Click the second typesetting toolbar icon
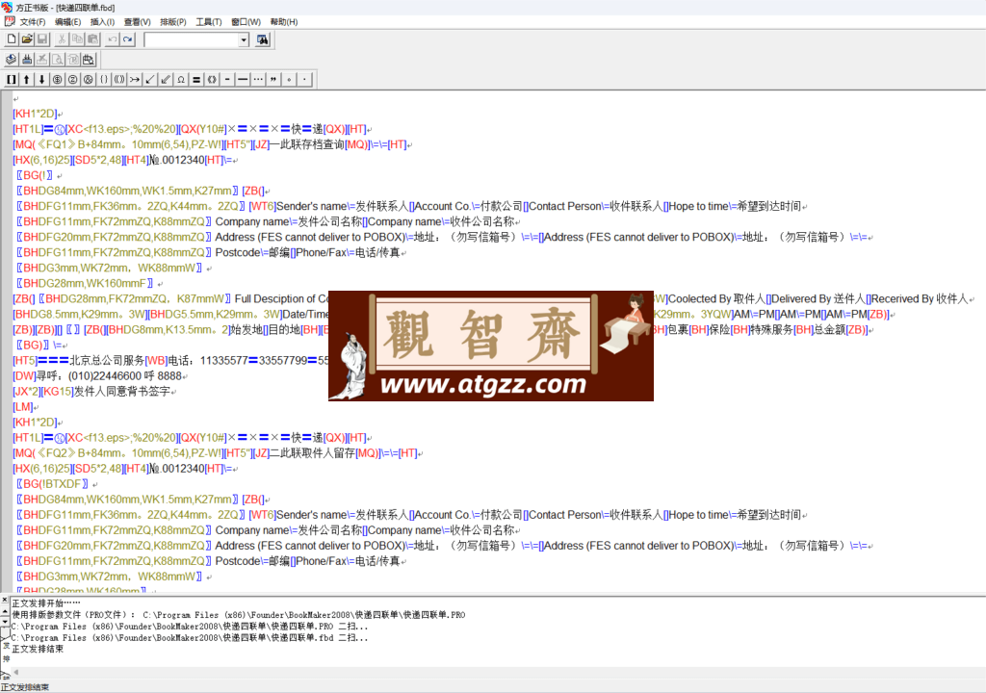The width and height of the screenshot is (986, 693). tap(27, 59)
